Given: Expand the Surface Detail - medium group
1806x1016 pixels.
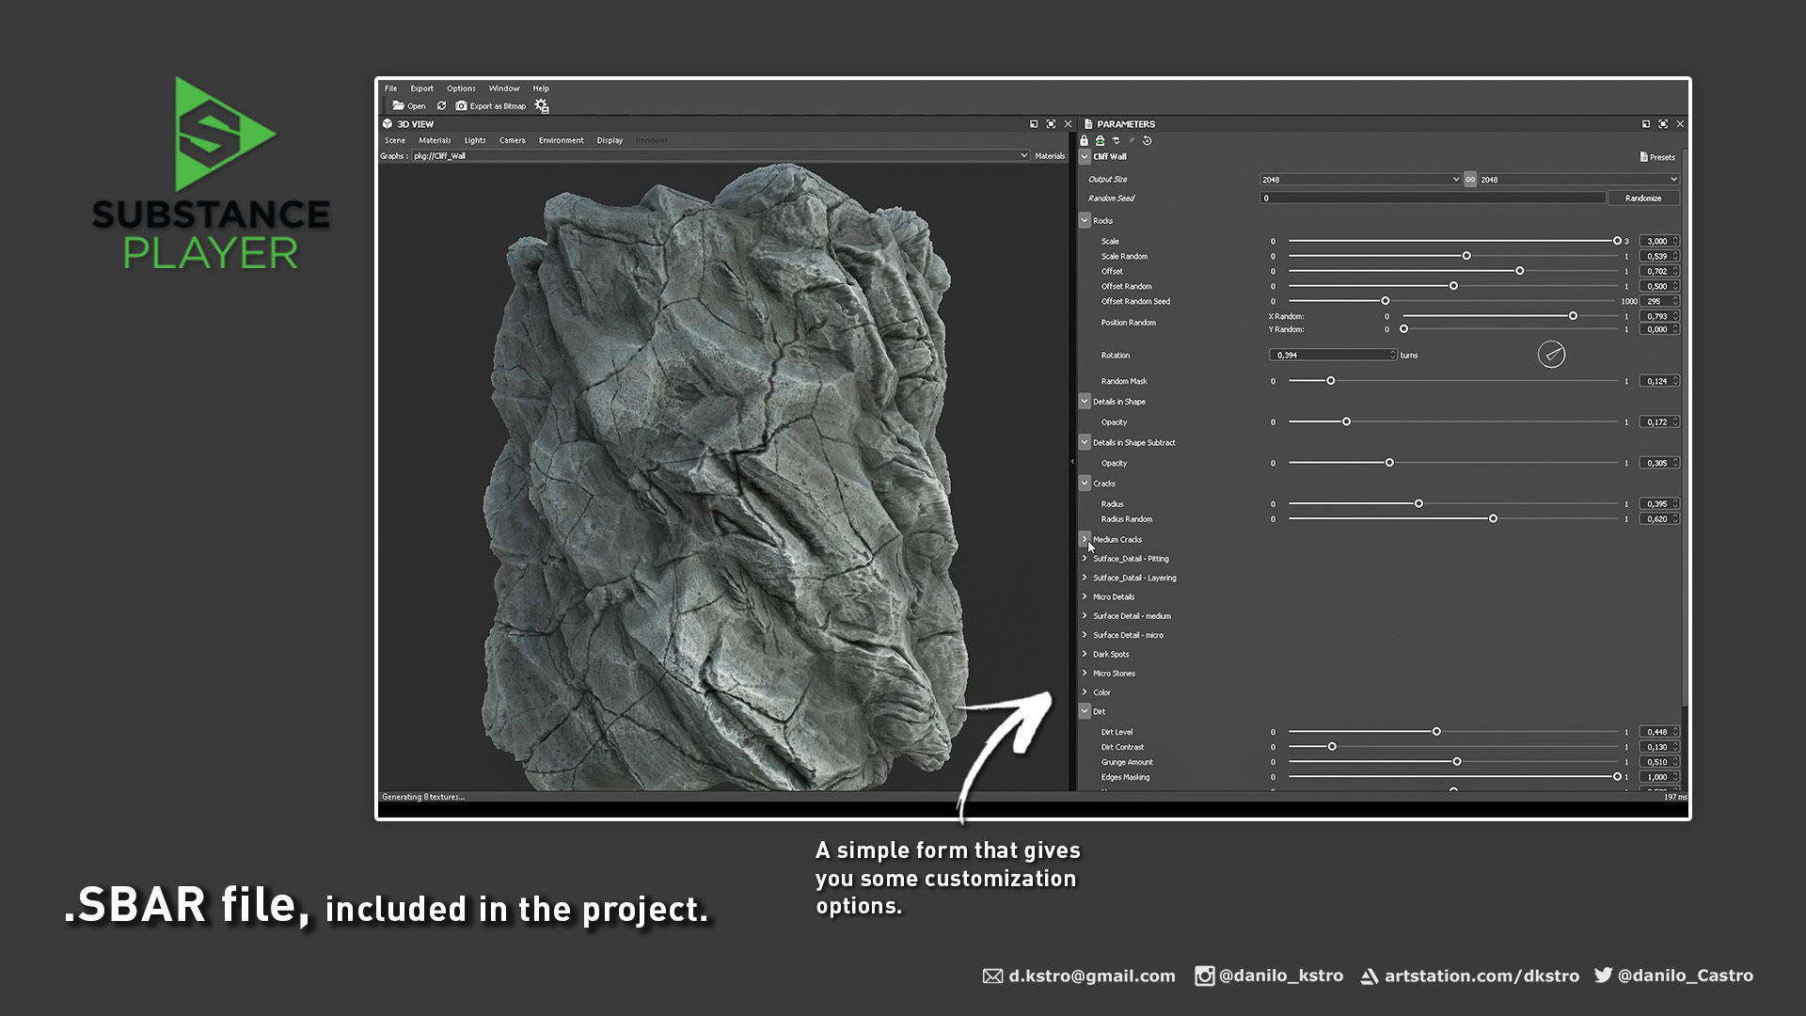Looking at the screenshot, I should click(1085, 616).
